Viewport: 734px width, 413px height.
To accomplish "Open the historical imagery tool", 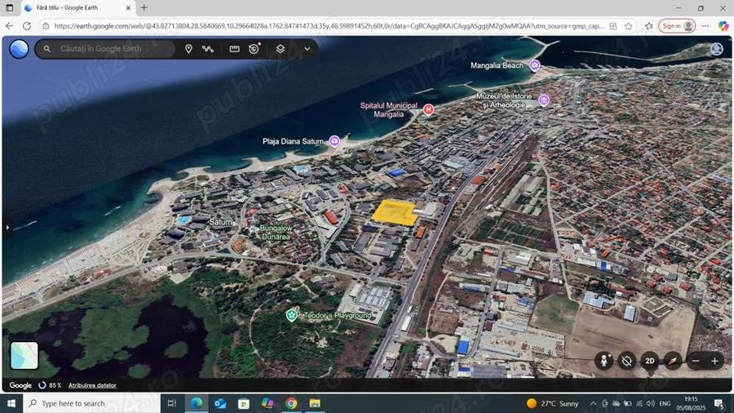I will (254, 49).
